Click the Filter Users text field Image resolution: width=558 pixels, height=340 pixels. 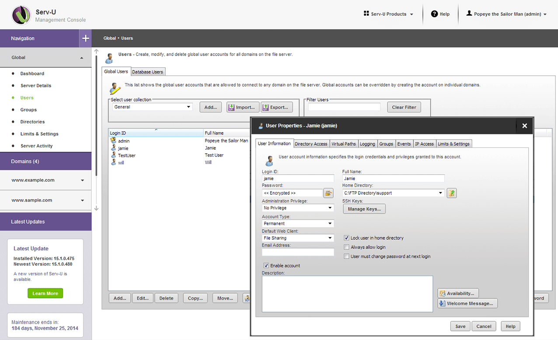[344, 107]
